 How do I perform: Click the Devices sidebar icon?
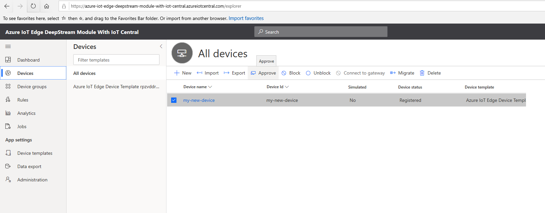pos(8,73)
